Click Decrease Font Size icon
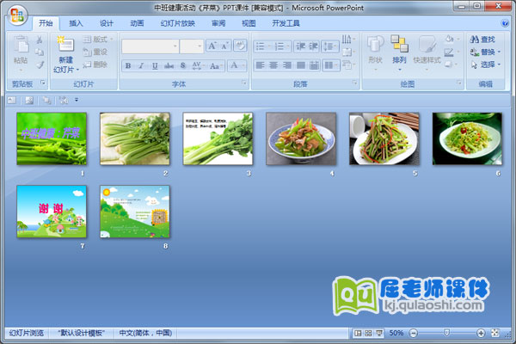 point(225,46)
